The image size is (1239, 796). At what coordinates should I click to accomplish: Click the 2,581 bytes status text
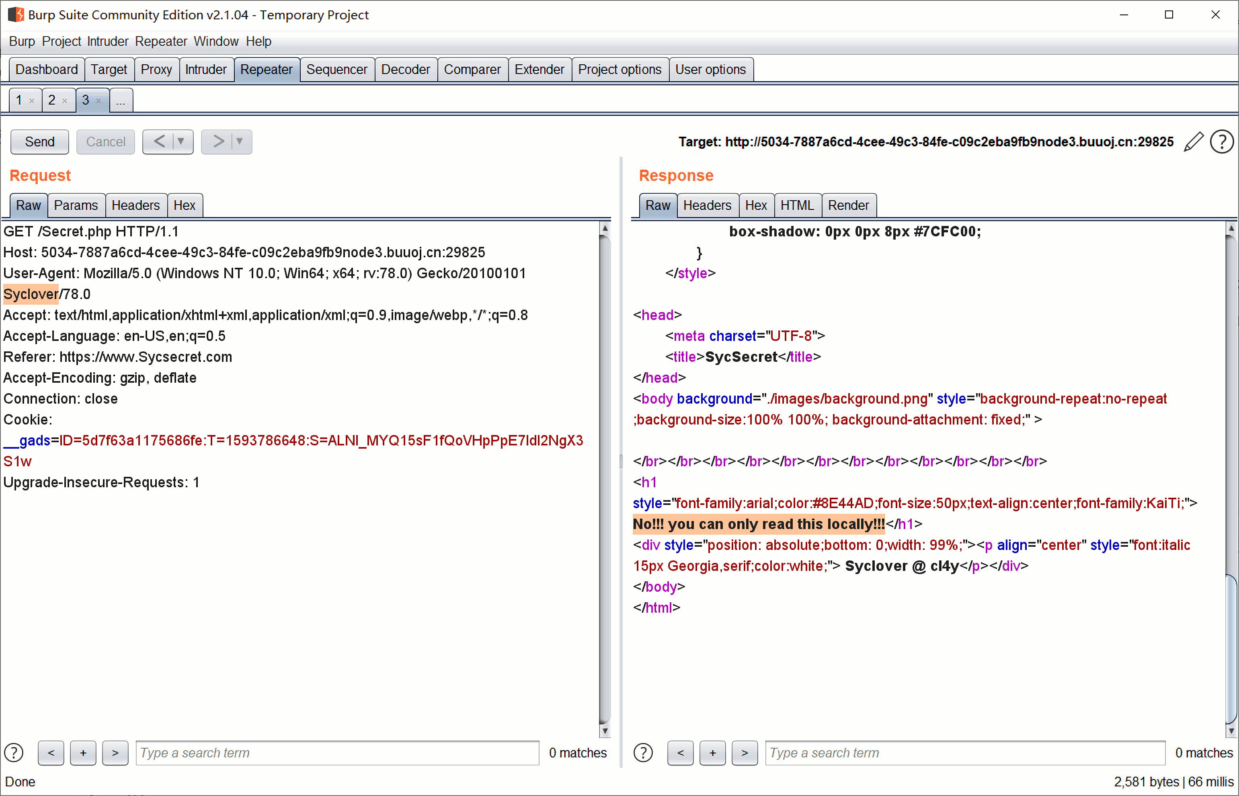tap(1147, 782)
